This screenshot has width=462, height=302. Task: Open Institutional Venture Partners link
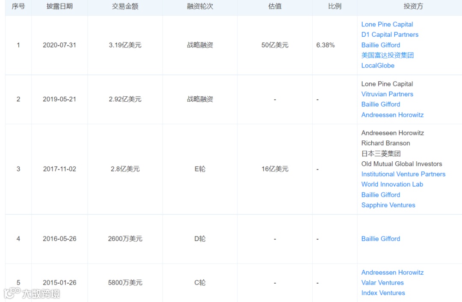click(x=403, y=174)
